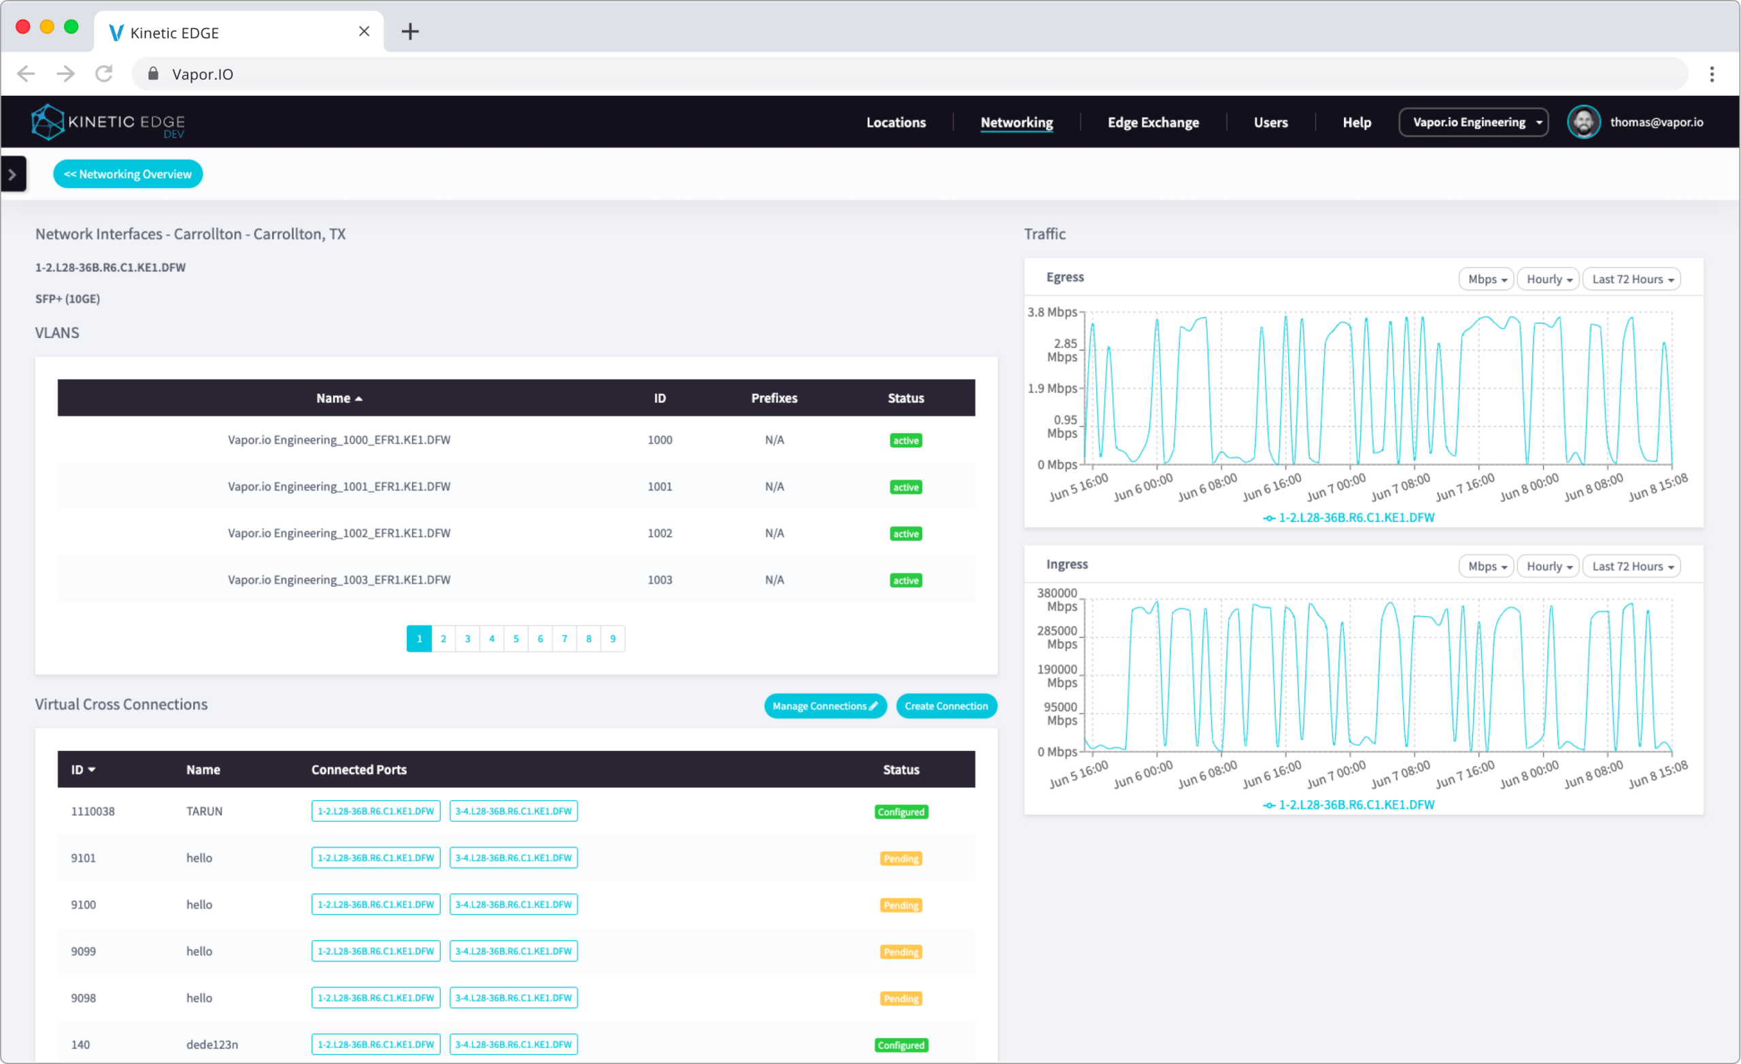Open the Locations menu
Viewport: 1741px width, 1064px height.
tap(896, 122)
